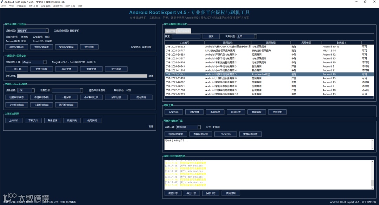Open the 漏洞扫描 menu in menu bar
This screenshot has height=205, width=379.
click(x=58, y=6)
